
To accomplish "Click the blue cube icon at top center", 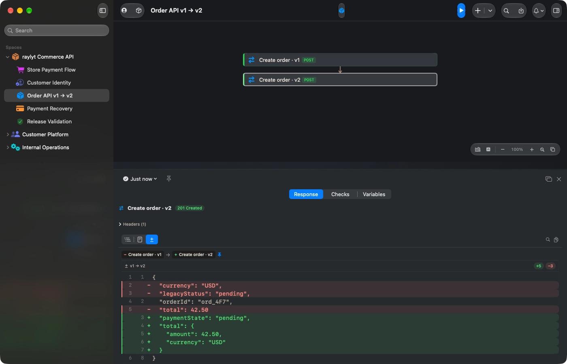I will (x=341, y=11).
